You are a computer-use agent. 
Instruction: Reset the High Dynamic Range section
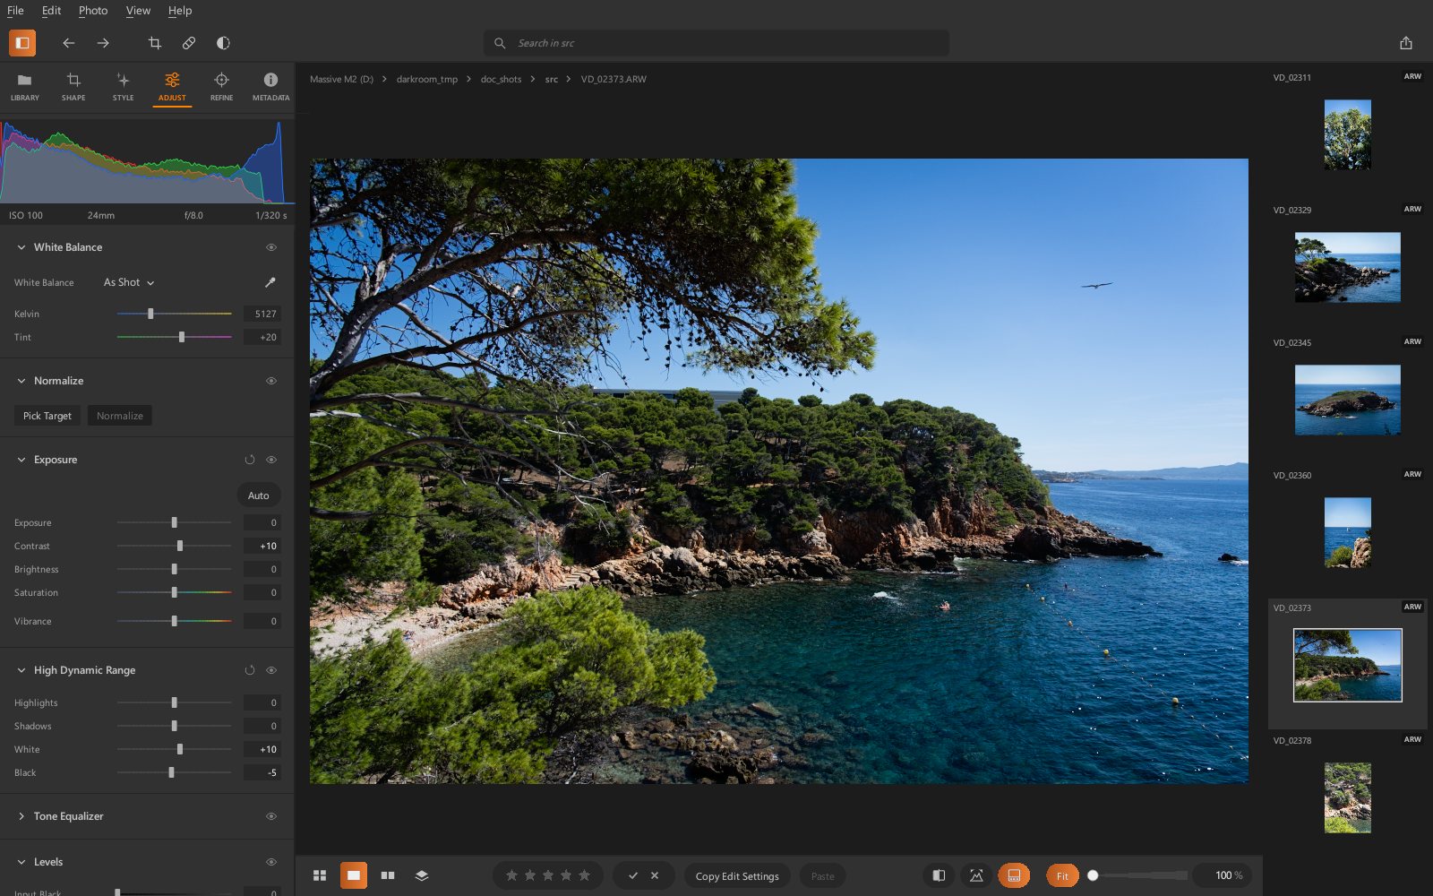tap(250, 670)
